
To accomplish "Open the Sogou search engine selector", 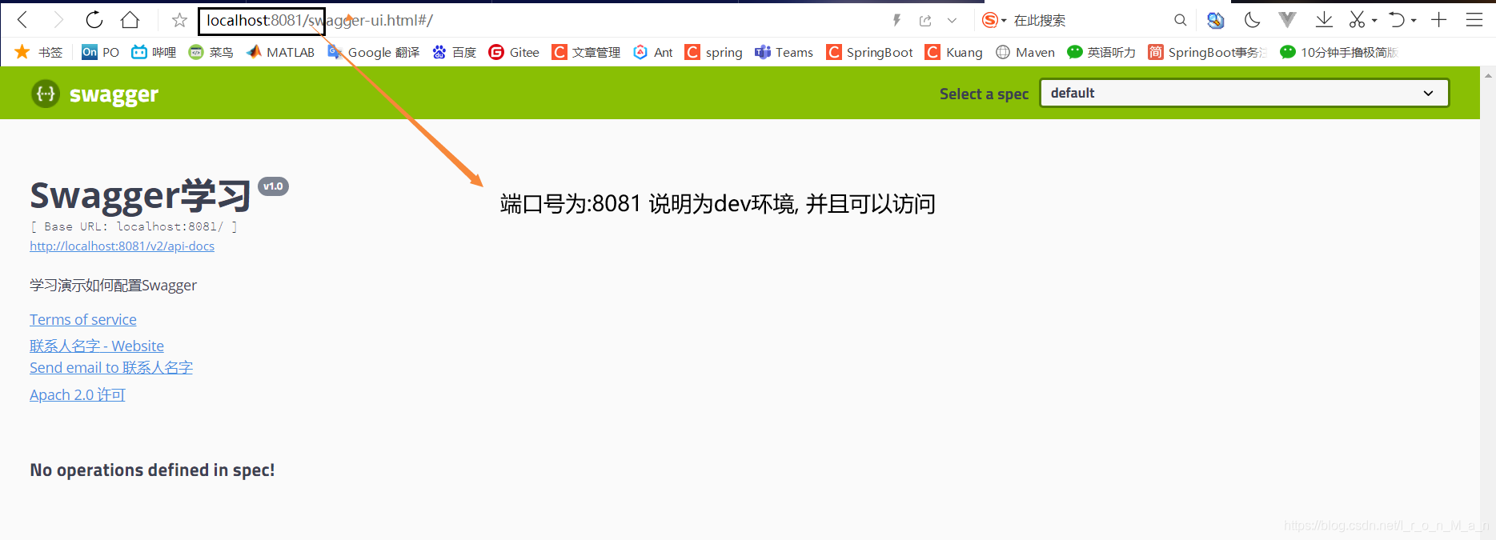I will coord(994,20).
